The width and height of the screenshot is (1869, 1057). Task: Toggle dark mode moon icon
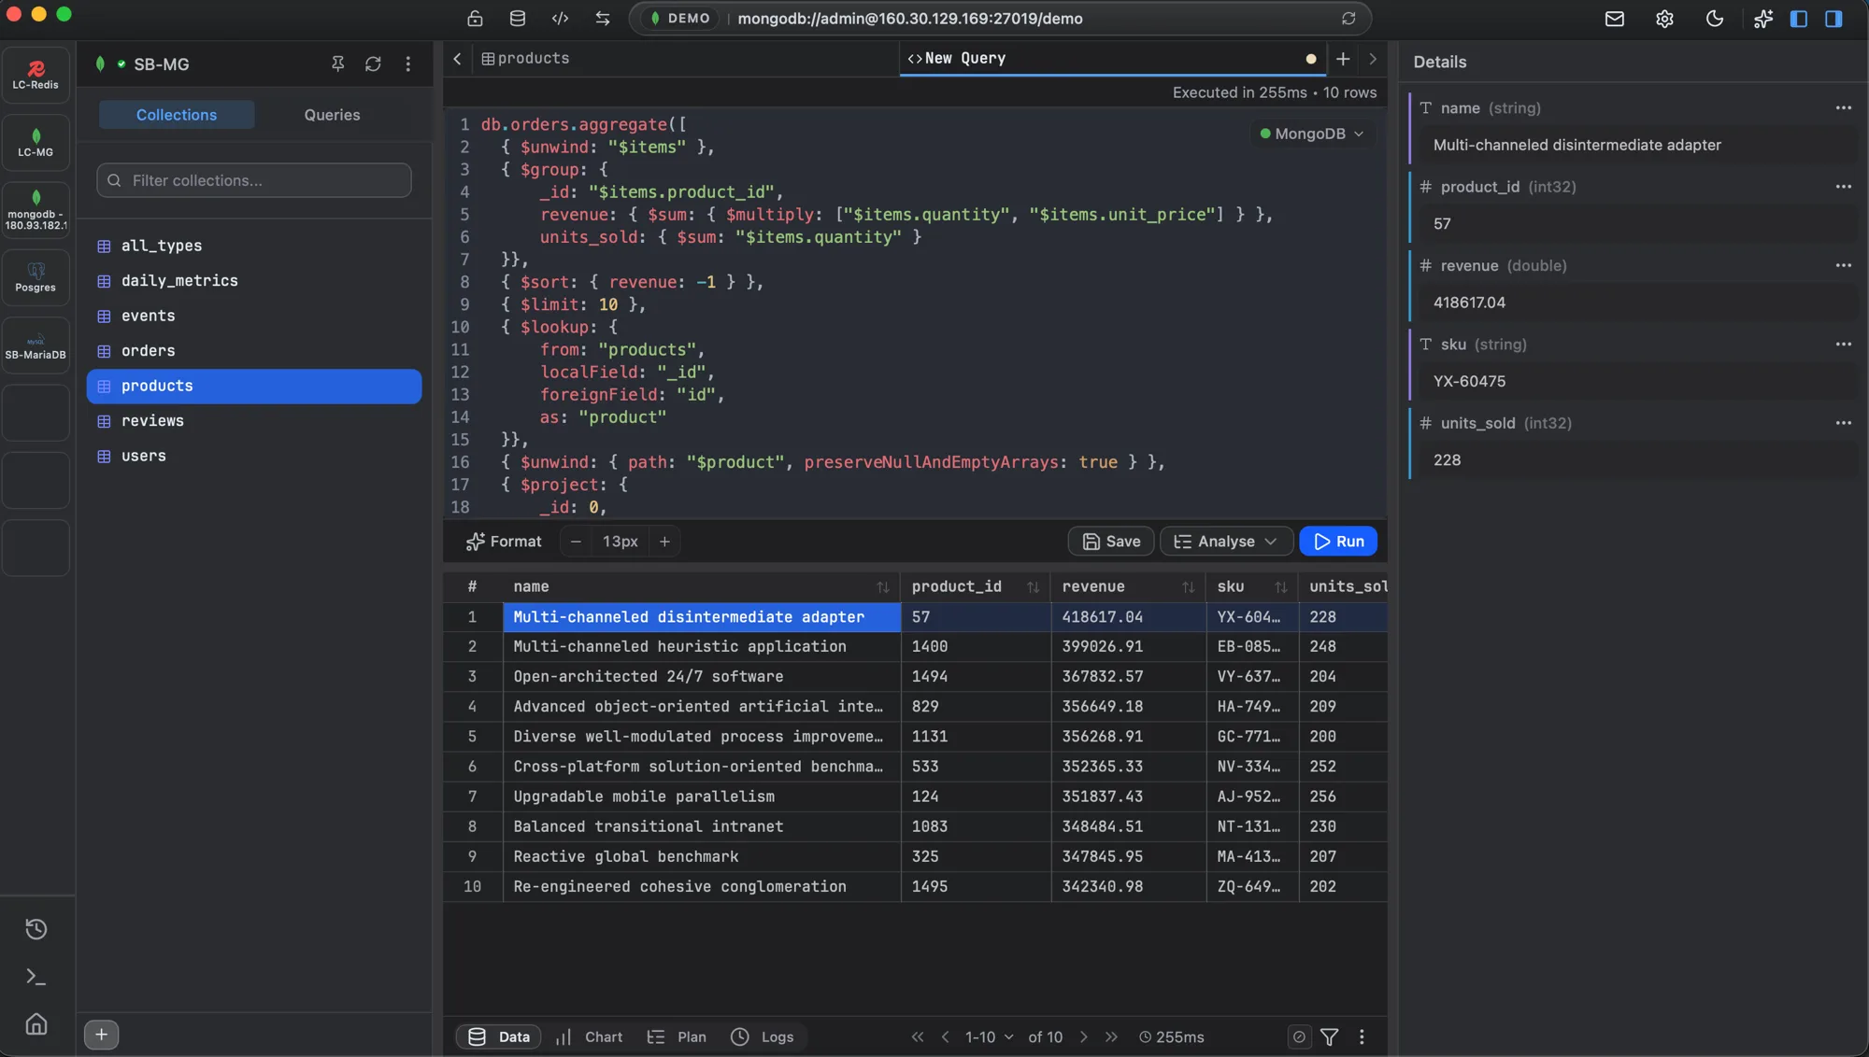[x=1714, y=19]
